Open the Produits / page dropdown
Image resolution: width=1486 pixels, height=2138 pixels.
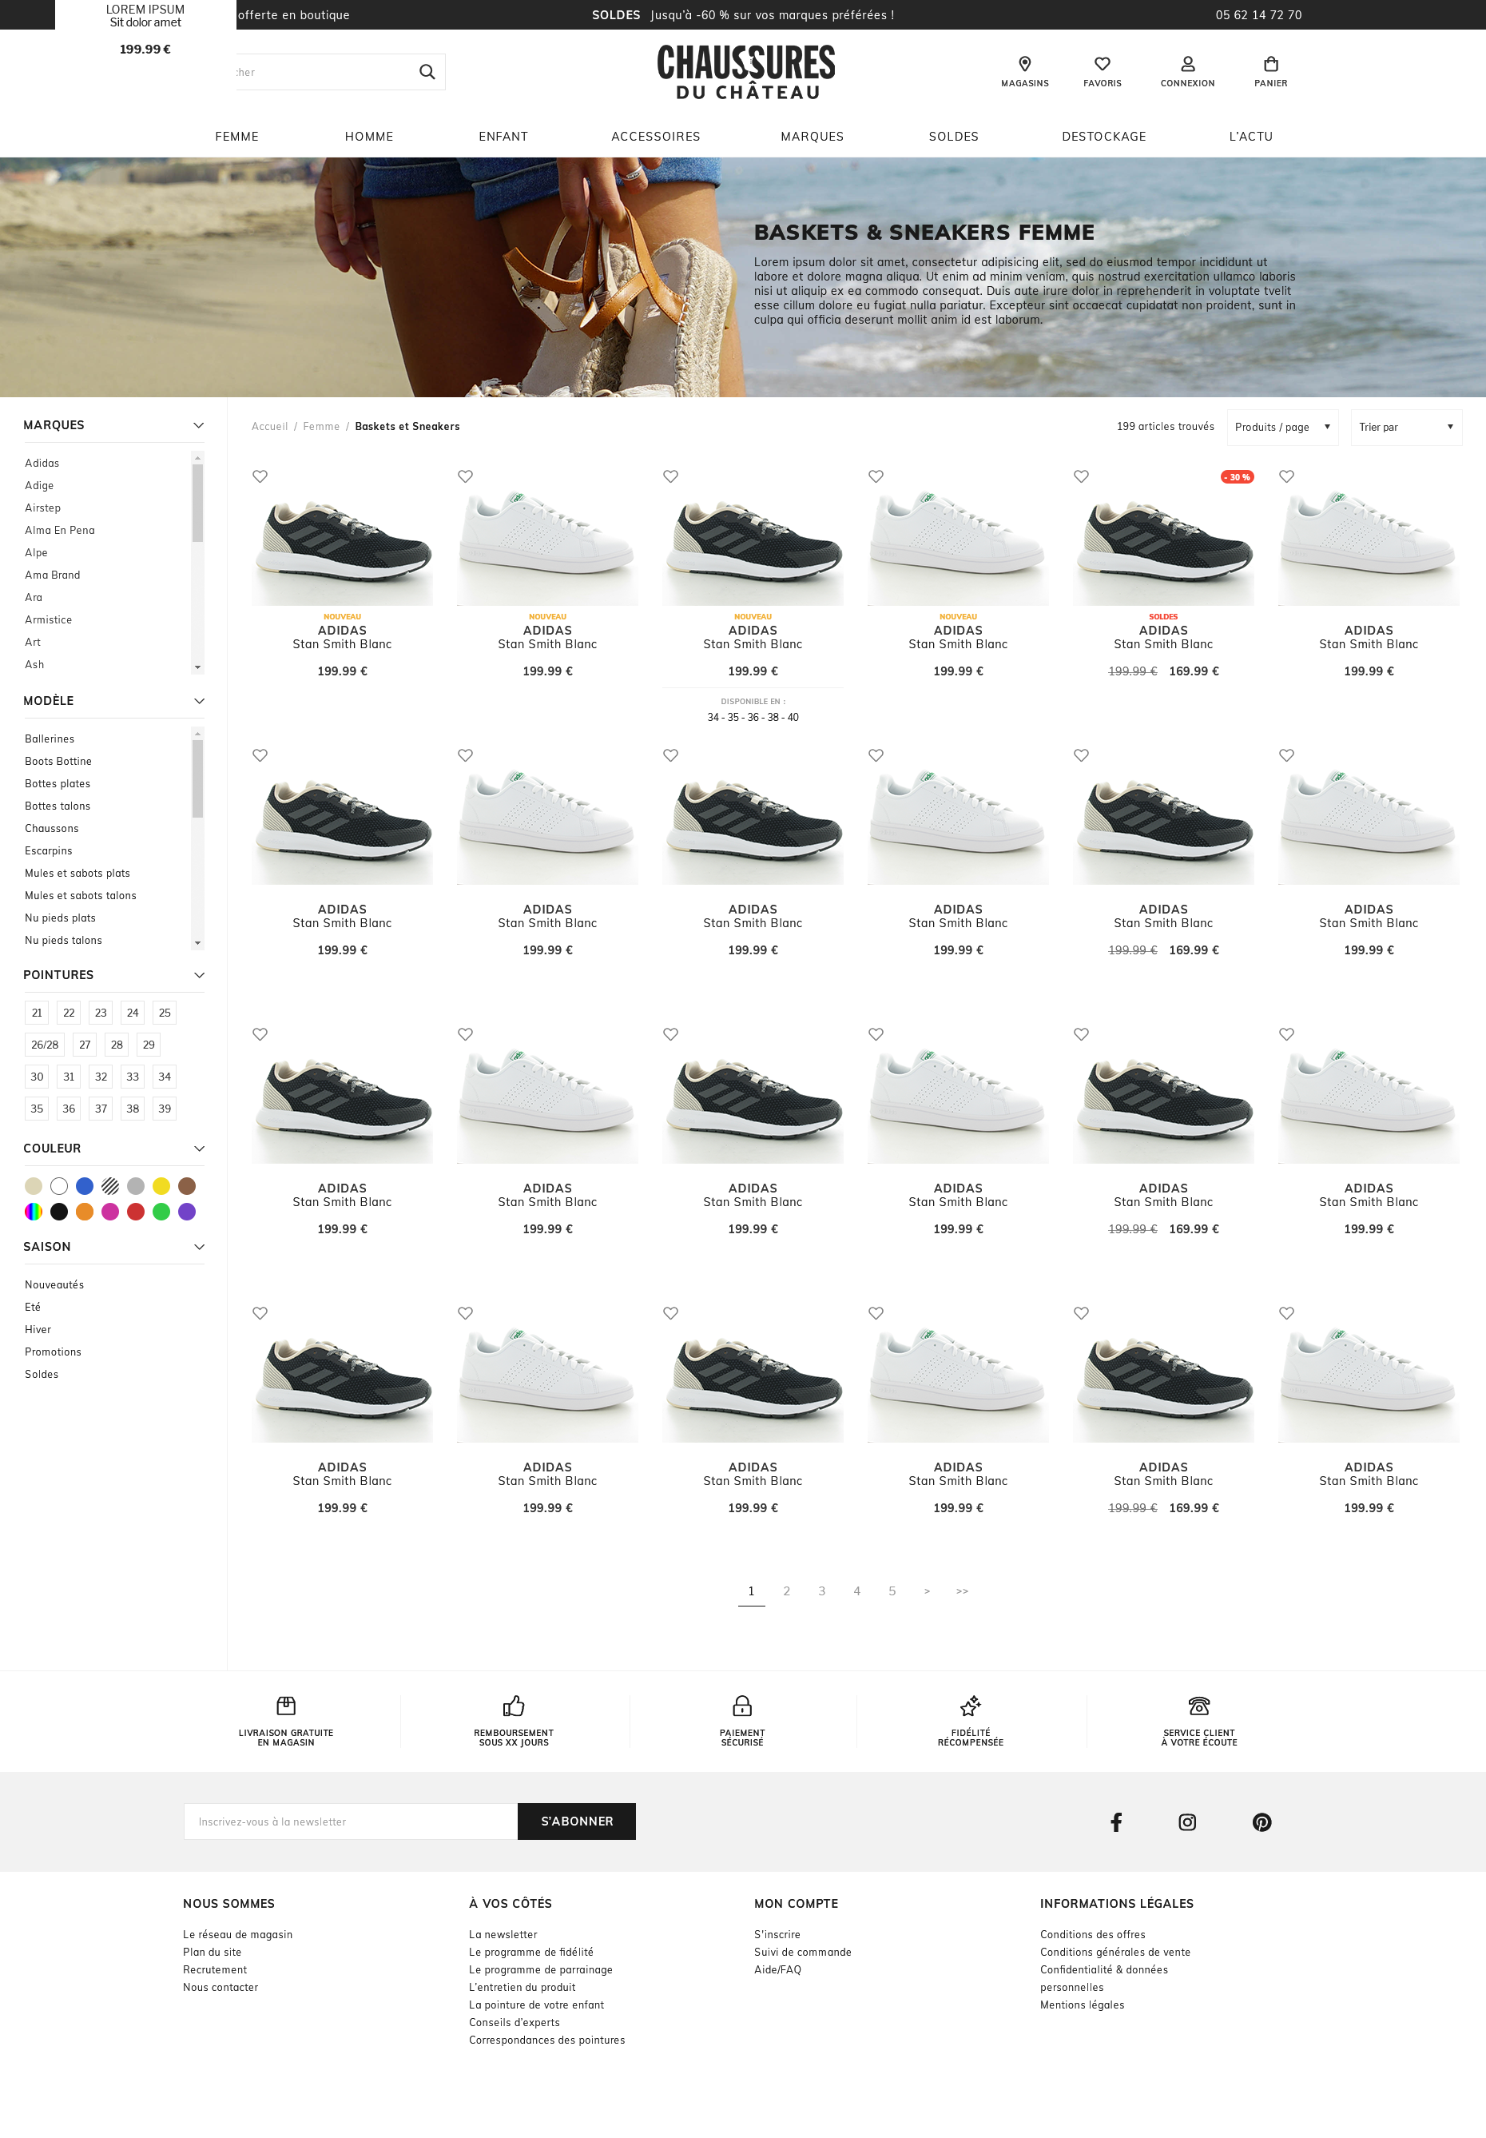click(1282, 427)
